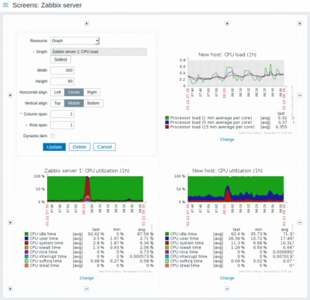Click the Update button
The height and width of the screenshot is (300, 310).
[54, 147]
